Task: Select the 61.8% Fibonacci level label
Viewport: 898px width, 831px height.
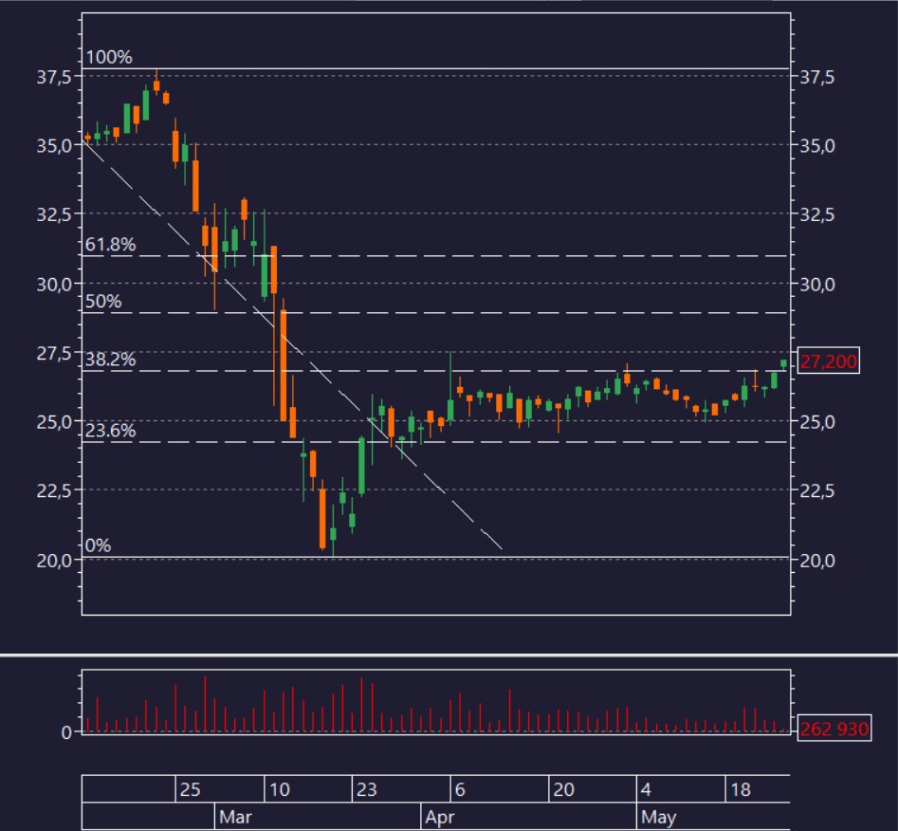Action: 111,245
